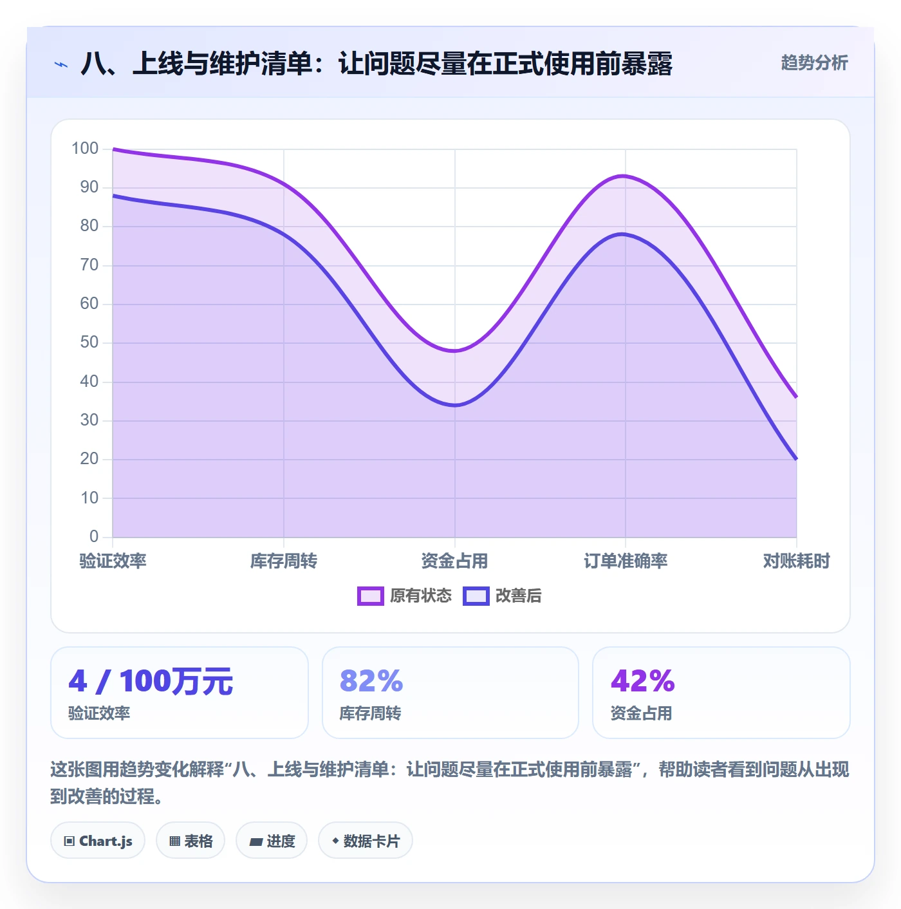
Task: Select the Chart.js tag
Action: tap(98, 840)
